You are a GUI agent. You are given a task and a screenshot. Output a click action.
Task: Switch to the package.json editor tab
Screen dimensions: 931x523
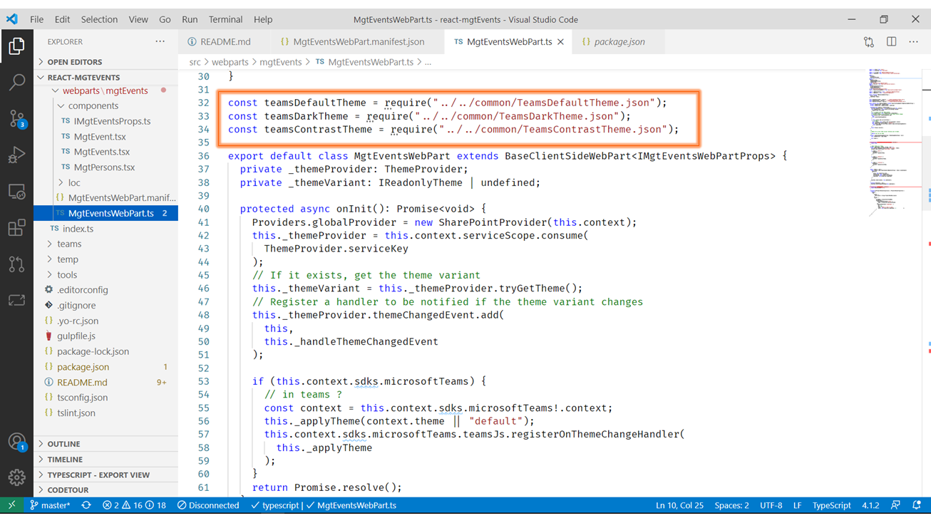tap(619, 42)
